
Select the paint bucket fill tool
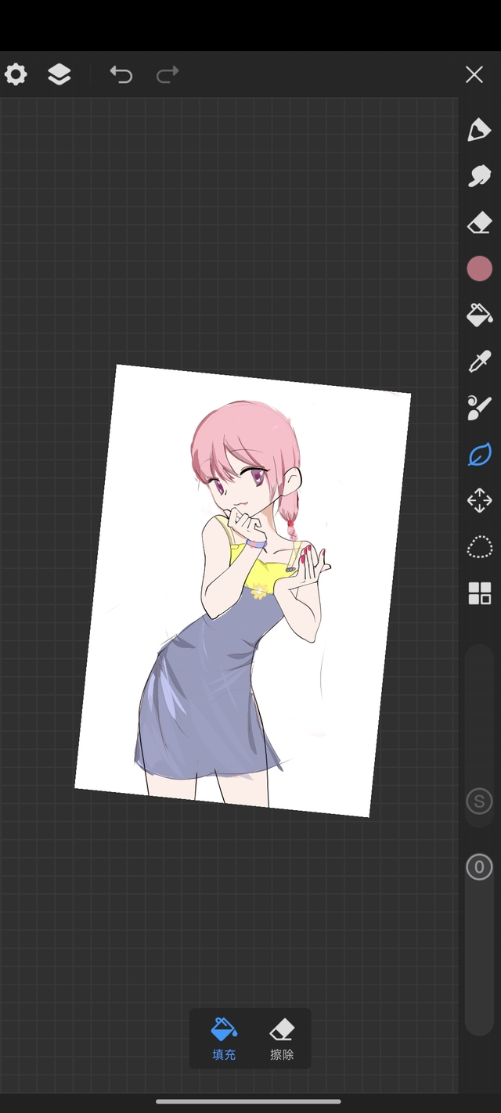tap(479, 315)
